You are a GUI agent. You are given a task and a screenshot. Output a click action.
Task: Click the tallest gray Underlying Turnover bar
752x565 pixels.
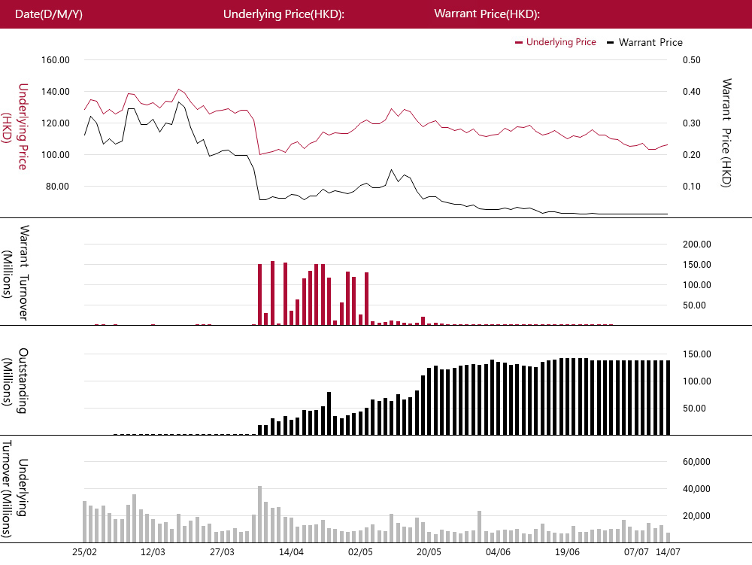click(x=260, y=514)
